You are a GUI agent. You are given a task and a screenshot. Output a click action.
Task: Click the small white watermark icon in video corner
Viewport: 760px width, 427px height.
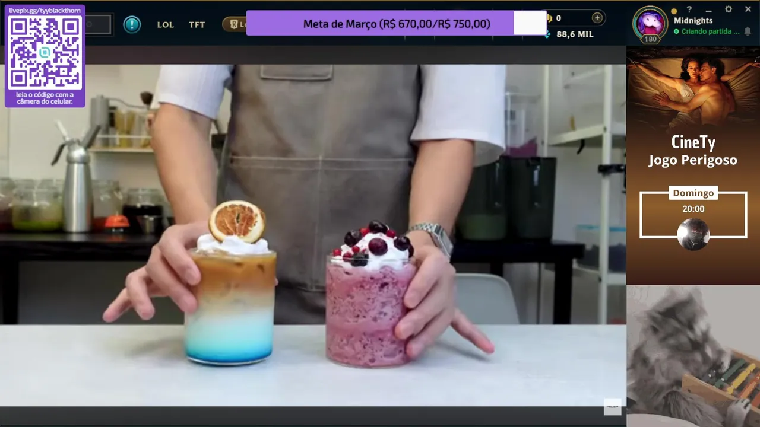tap(612, 407)
